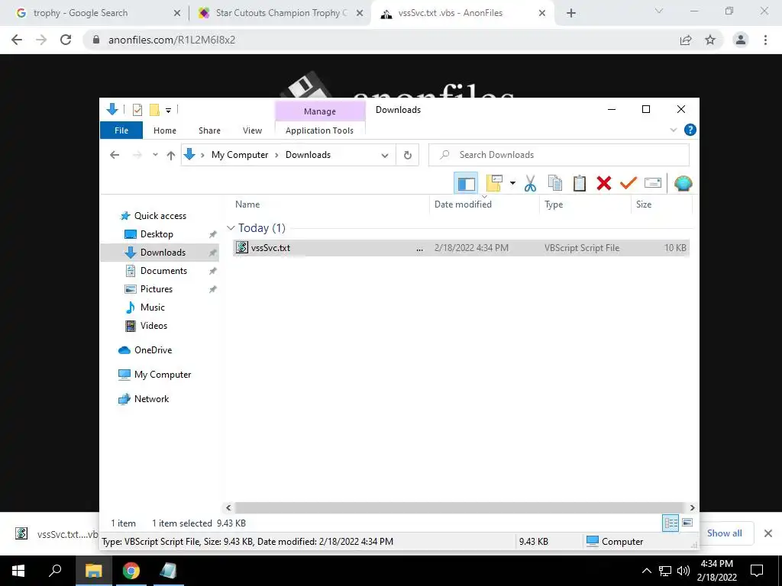Collapse the Today (1) group
Screen dimensions: 782x586
(x=231, y=228)
